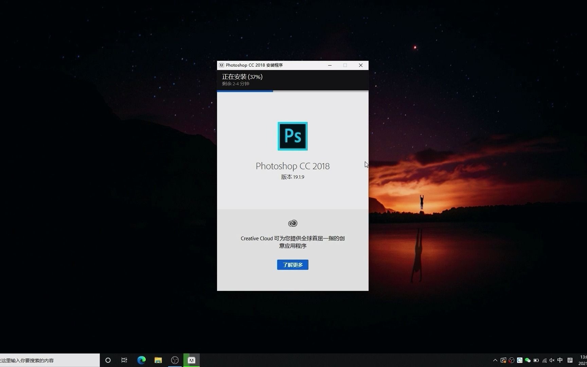The height and width of the screenshot is (367, 587).
Task: Click the OBS recording tray icon
Action: (x=512, y=360)
